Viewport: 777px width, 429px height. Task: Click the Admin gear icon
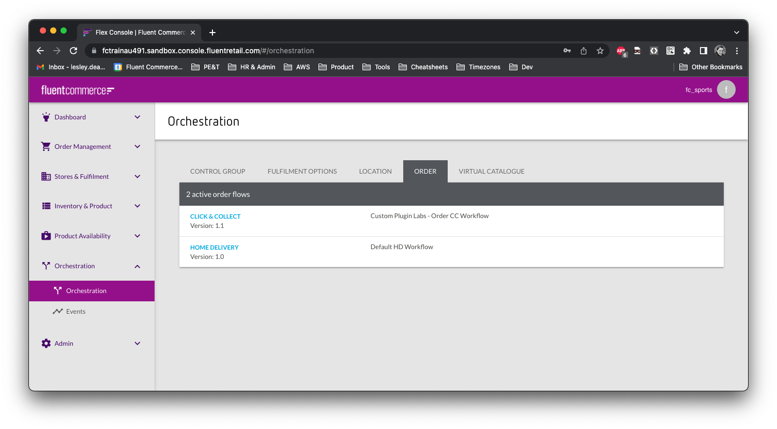point(46,343)
